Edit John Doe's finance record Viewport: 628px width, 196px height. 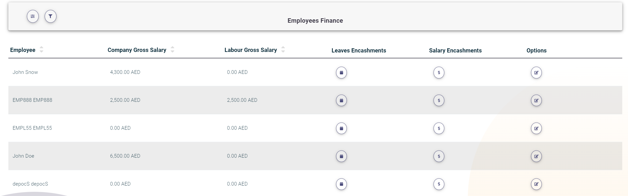[536, 156]
